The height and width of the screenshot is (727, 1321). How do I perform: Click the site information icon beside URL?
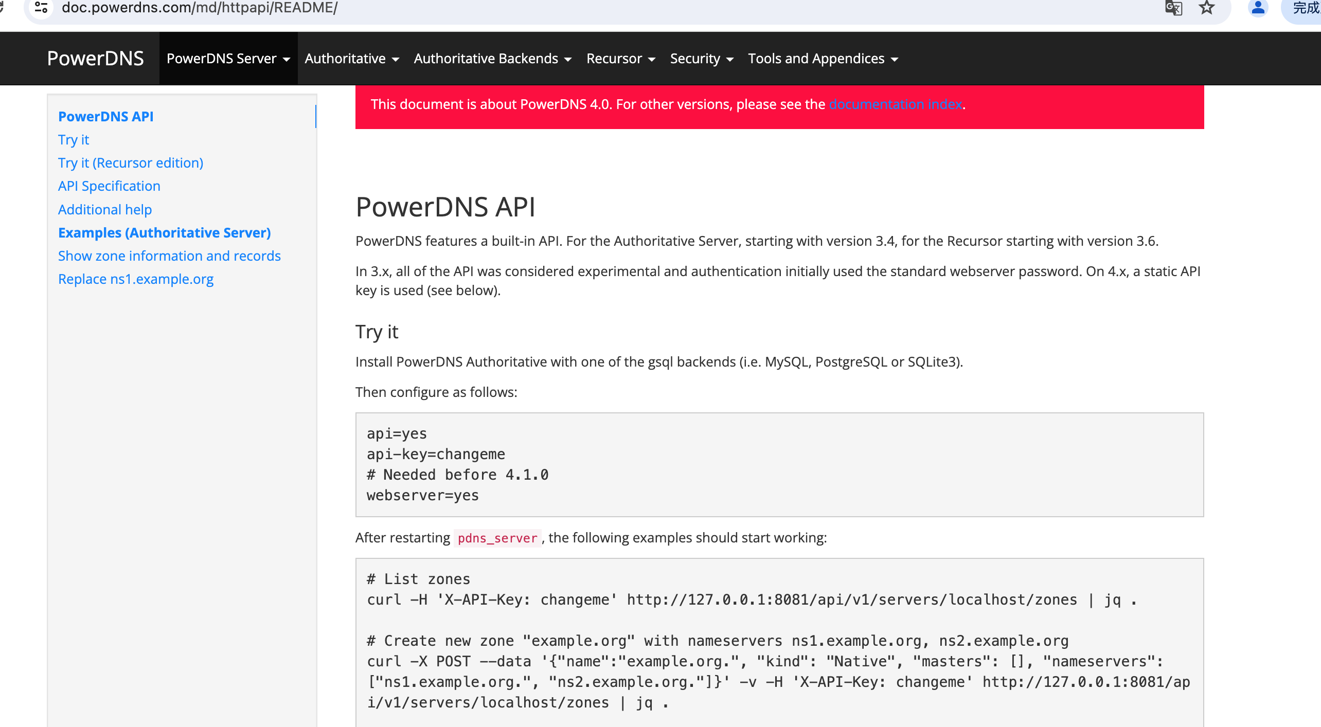coord(41,8)
